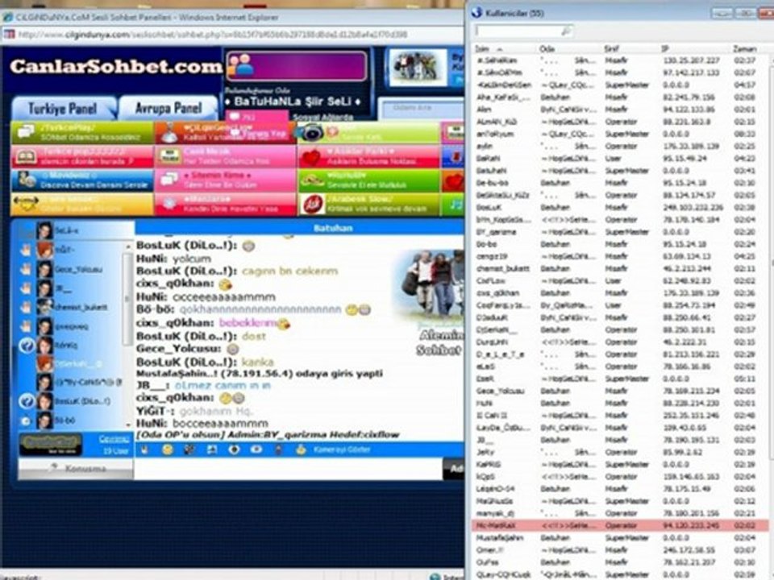Image resolution: width=774 pixels, height=580 pixels.
Task: Select chemist_bukett in the chat user list
Action: click(81, 307)
